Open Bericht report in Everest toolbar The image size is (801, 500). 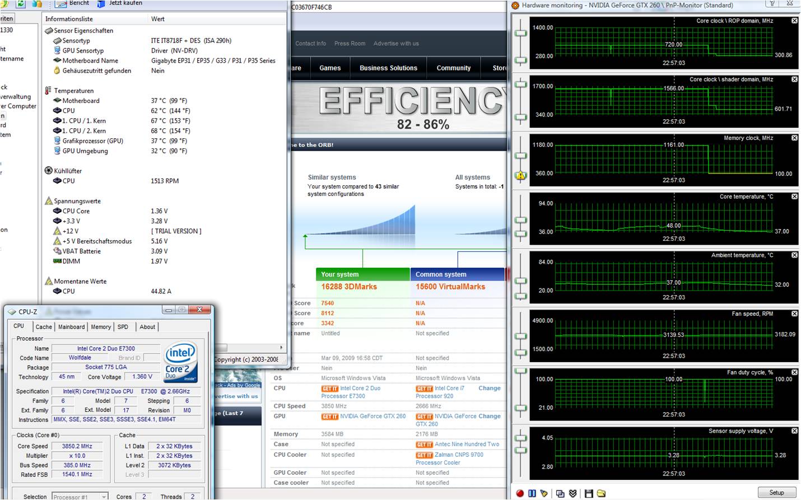pos(73,3)
